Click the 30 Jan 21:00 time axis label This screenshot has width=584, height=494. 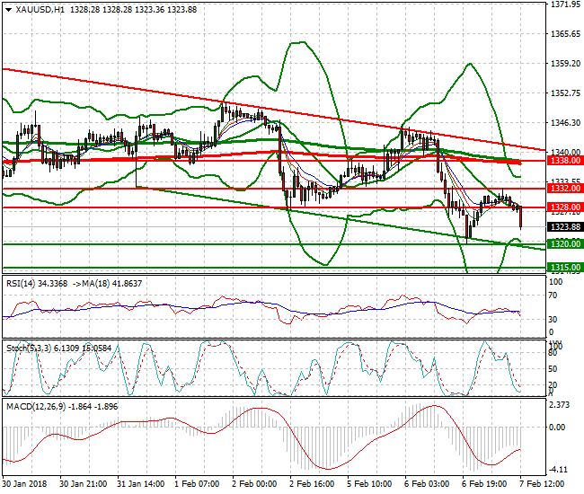[x=83, y=484]
